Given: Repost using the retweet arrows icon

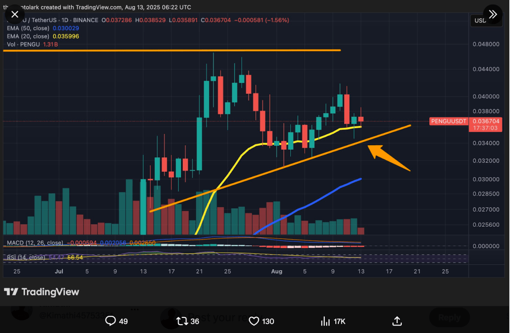Looking at the screenshot, I should click(x=183, y=321).
